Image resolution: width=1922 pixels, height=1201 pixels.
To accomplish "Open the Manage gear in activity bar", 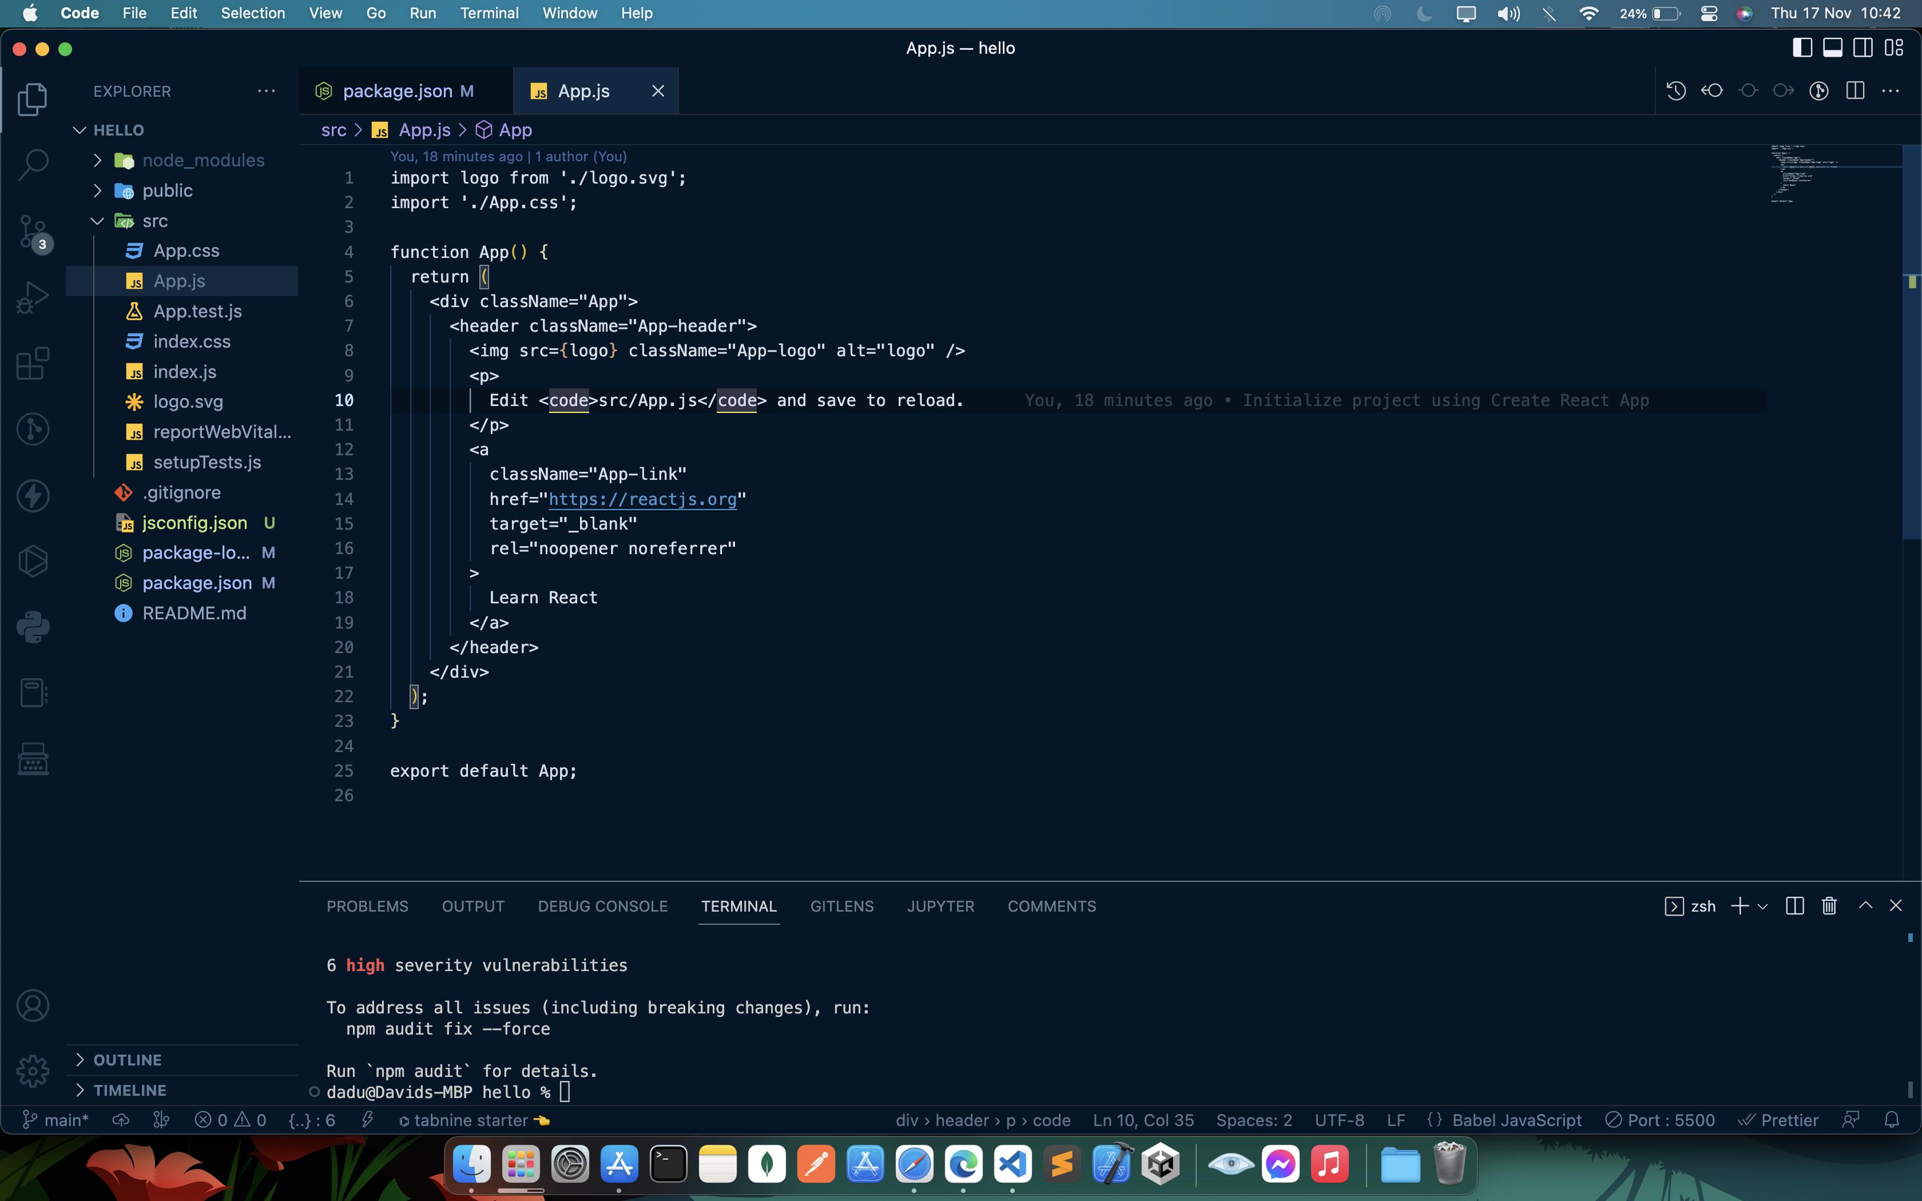I will [33, 1071].
